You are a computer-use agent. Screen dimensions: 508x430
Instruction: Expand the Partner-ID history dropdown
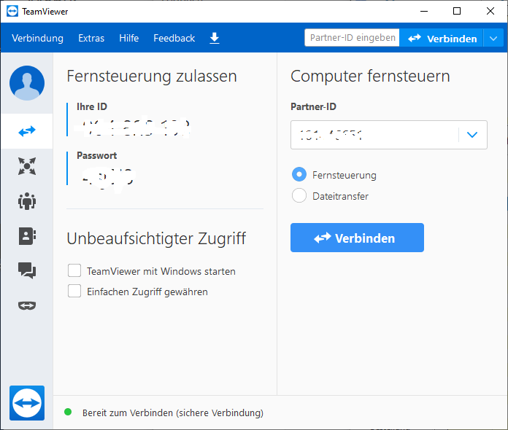click(x=472, y=135)
